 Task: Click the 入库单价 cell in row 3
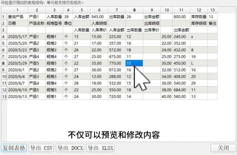pos(99,30)
